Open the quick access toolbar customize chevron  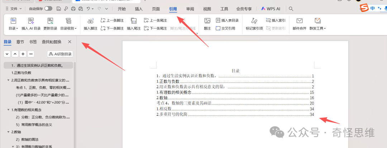(x=107, y=9)
